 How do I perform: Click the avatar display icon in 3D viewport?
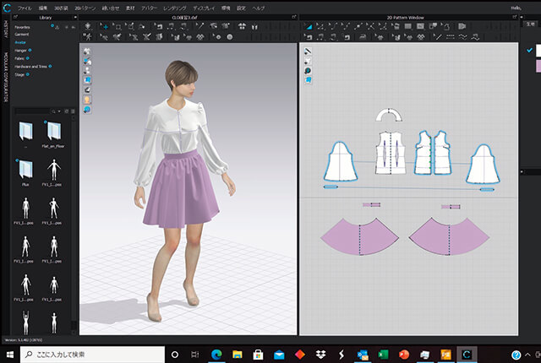coord(88,99)
